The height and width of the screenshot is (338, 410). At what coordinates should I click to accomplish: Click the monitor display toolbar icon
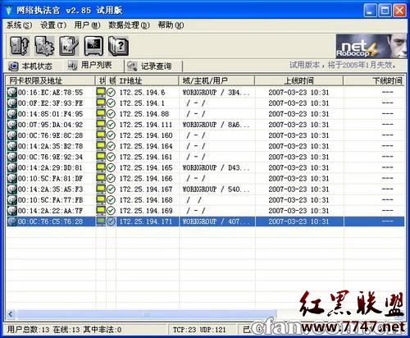[x=93, y=46]
